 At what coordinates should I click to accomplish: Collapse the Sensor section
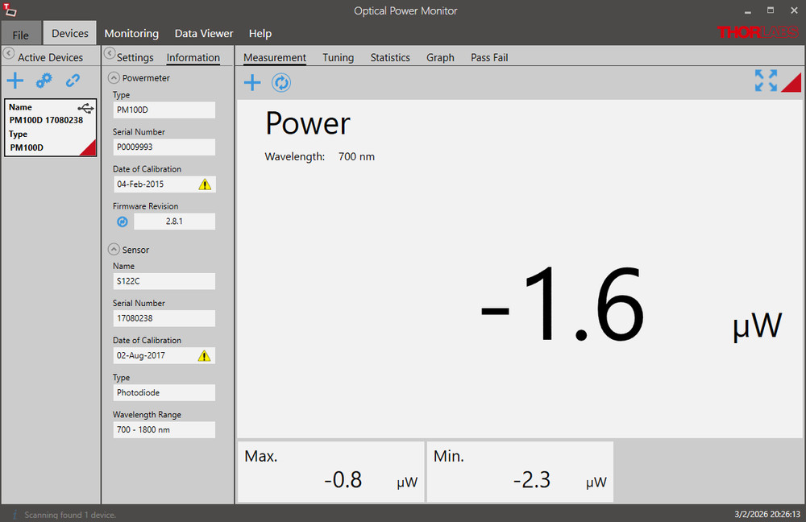[114, 250]
